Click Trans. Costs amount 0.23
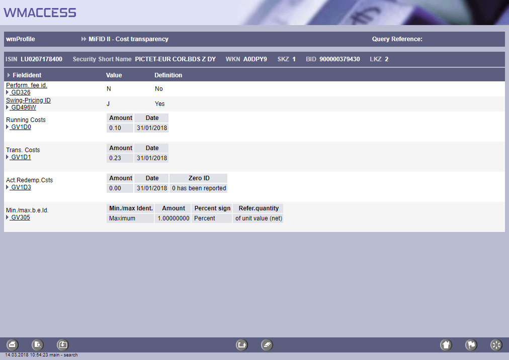Viewport: 509px width, 360px height. [120, 158]
